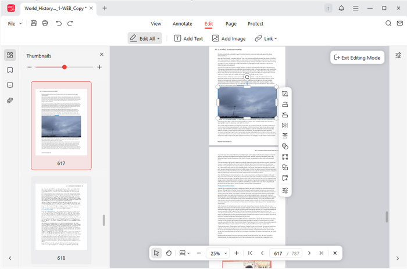Viewport: 407px width, 269px height.
Task: Click the PDF app logo icon
Action: [11, 8]
